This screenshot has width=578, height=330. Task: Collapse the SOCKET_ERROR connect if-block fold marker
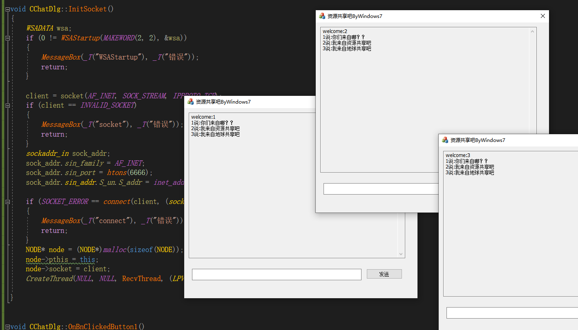pos(7,202)
